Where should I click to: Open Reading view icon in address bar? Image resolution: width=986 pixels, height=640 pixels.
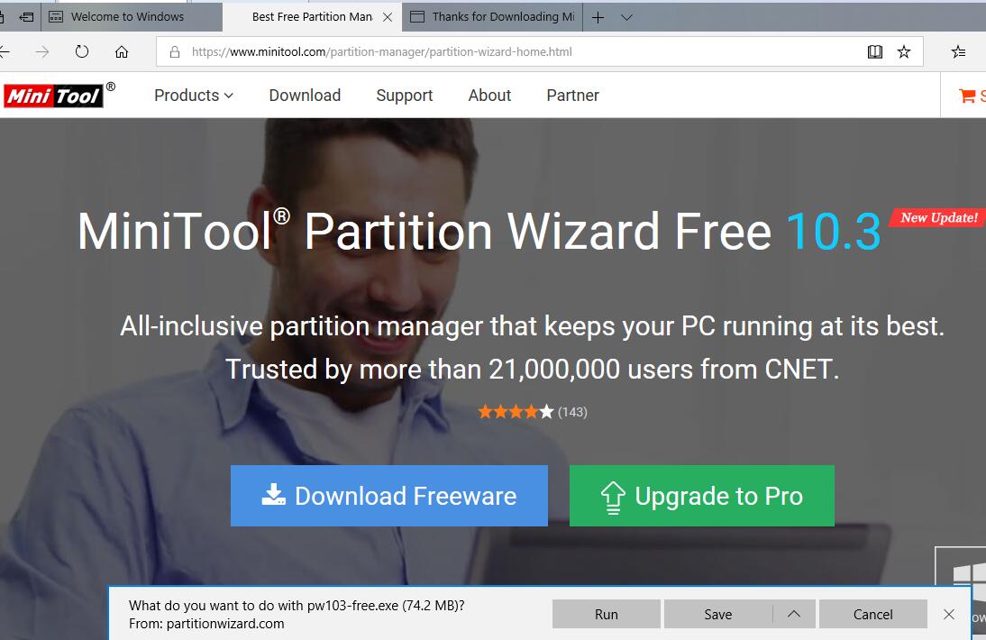(874, 52)
